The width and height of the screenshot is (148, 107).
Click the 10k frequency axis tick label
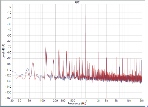click(129, 101)
